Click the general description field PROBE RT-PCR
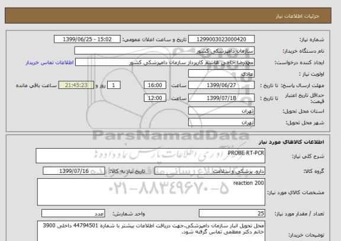Image resolution: width=341 pixels, height=241 pixels. click(150, 156)
